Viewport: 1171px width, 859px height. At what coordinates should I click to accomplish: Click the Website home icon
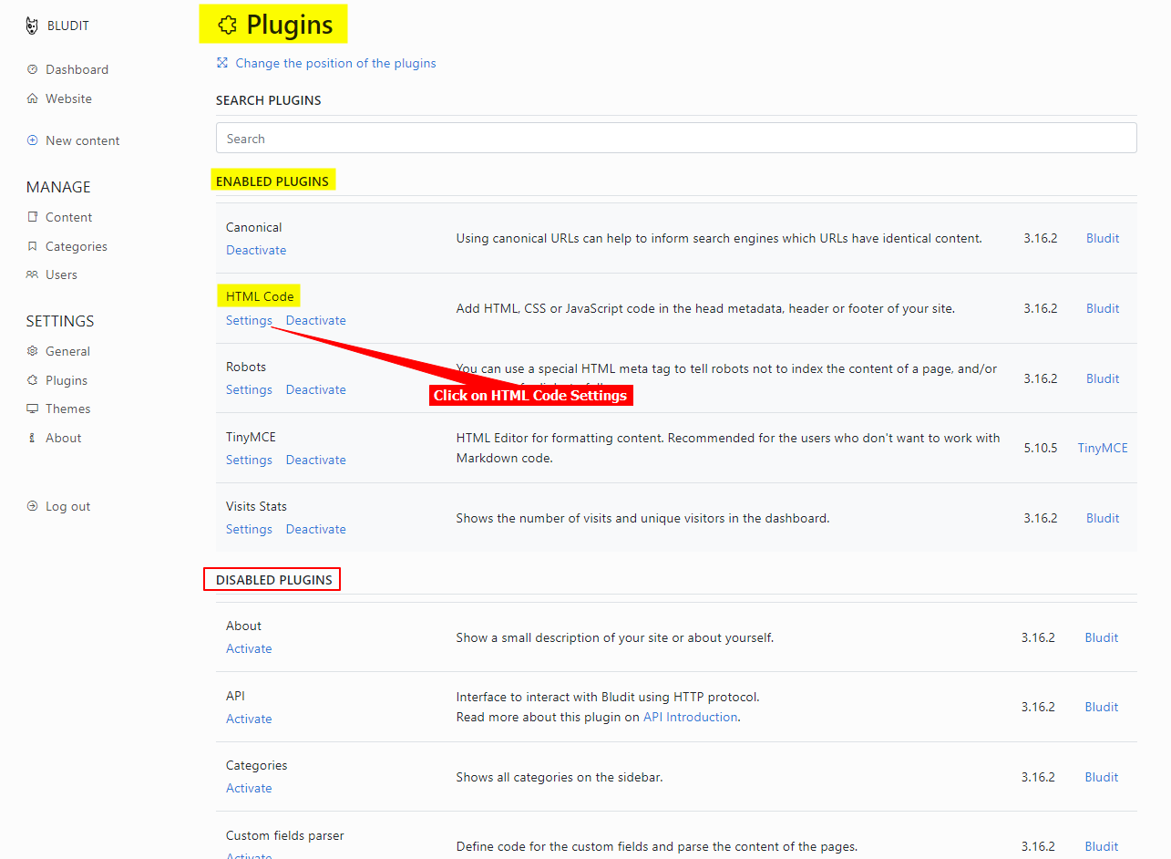pyautogui.click(x=33, y=98)
